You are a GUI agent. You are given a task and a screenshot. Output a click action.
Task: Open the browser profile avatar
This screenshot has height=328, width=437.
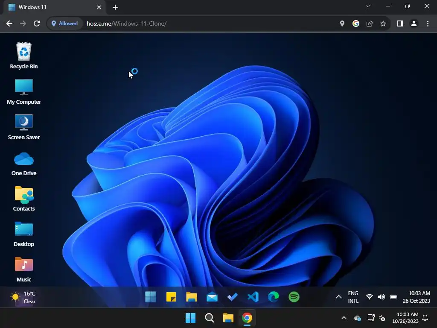(x=414, y=24)
